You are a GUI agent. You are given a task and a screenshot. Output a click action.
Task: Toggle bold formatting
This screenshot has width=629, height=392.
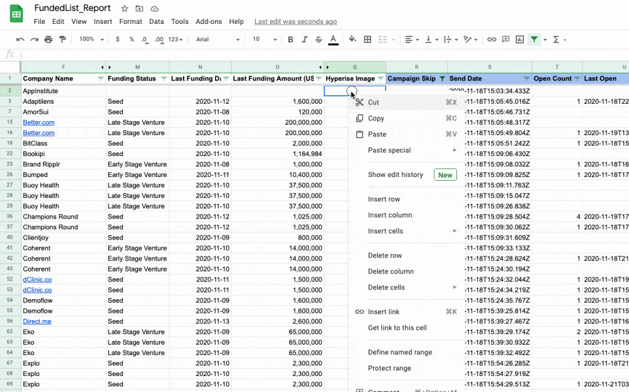(291, 39)
